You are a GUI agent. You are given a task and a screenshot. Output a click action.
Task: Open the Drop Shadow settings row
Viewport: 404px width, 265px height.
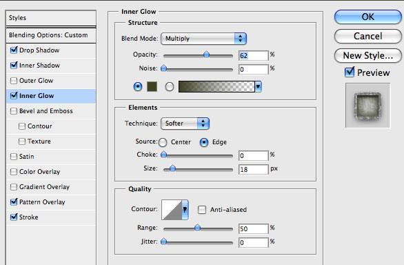point(51,50)
